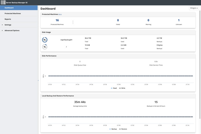Click the 0 bytes backups value
This screenshot has width=201, height=134.
[x=159, y=45]
